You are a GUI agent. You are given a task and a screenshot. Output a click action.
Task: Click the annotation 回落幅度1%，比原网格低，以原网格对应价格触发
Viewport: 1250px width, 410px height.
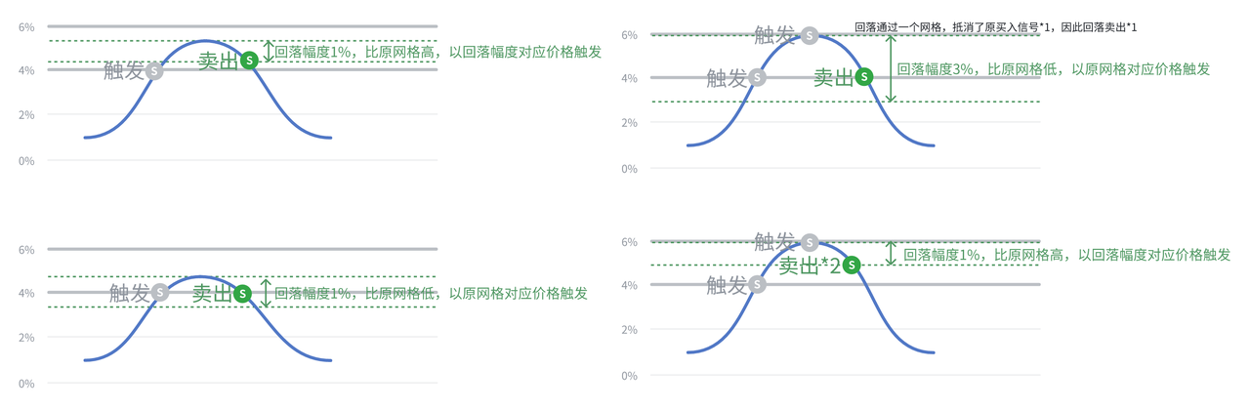coord(431,293)
